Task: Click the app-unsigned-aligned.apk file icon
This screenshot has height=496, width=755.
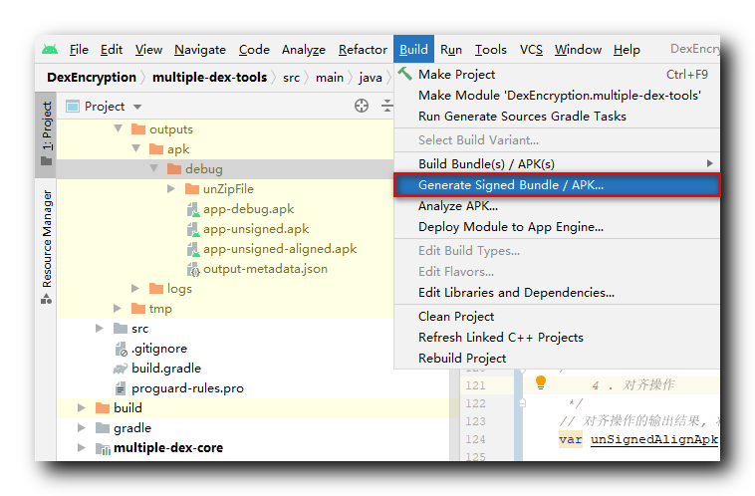Action: pyautogui.click(x=193, y=249)
